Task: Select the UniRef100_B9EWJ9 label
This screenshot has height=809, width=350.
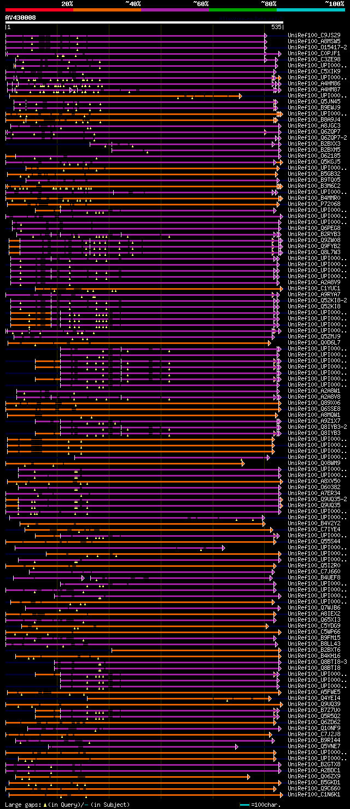Action: tap(314, 107)
